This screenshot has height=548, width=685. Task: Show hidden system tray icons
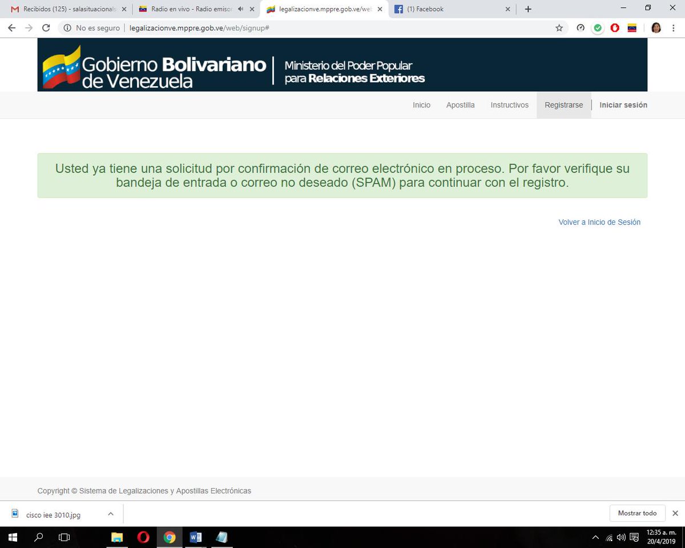coord(595,537)
